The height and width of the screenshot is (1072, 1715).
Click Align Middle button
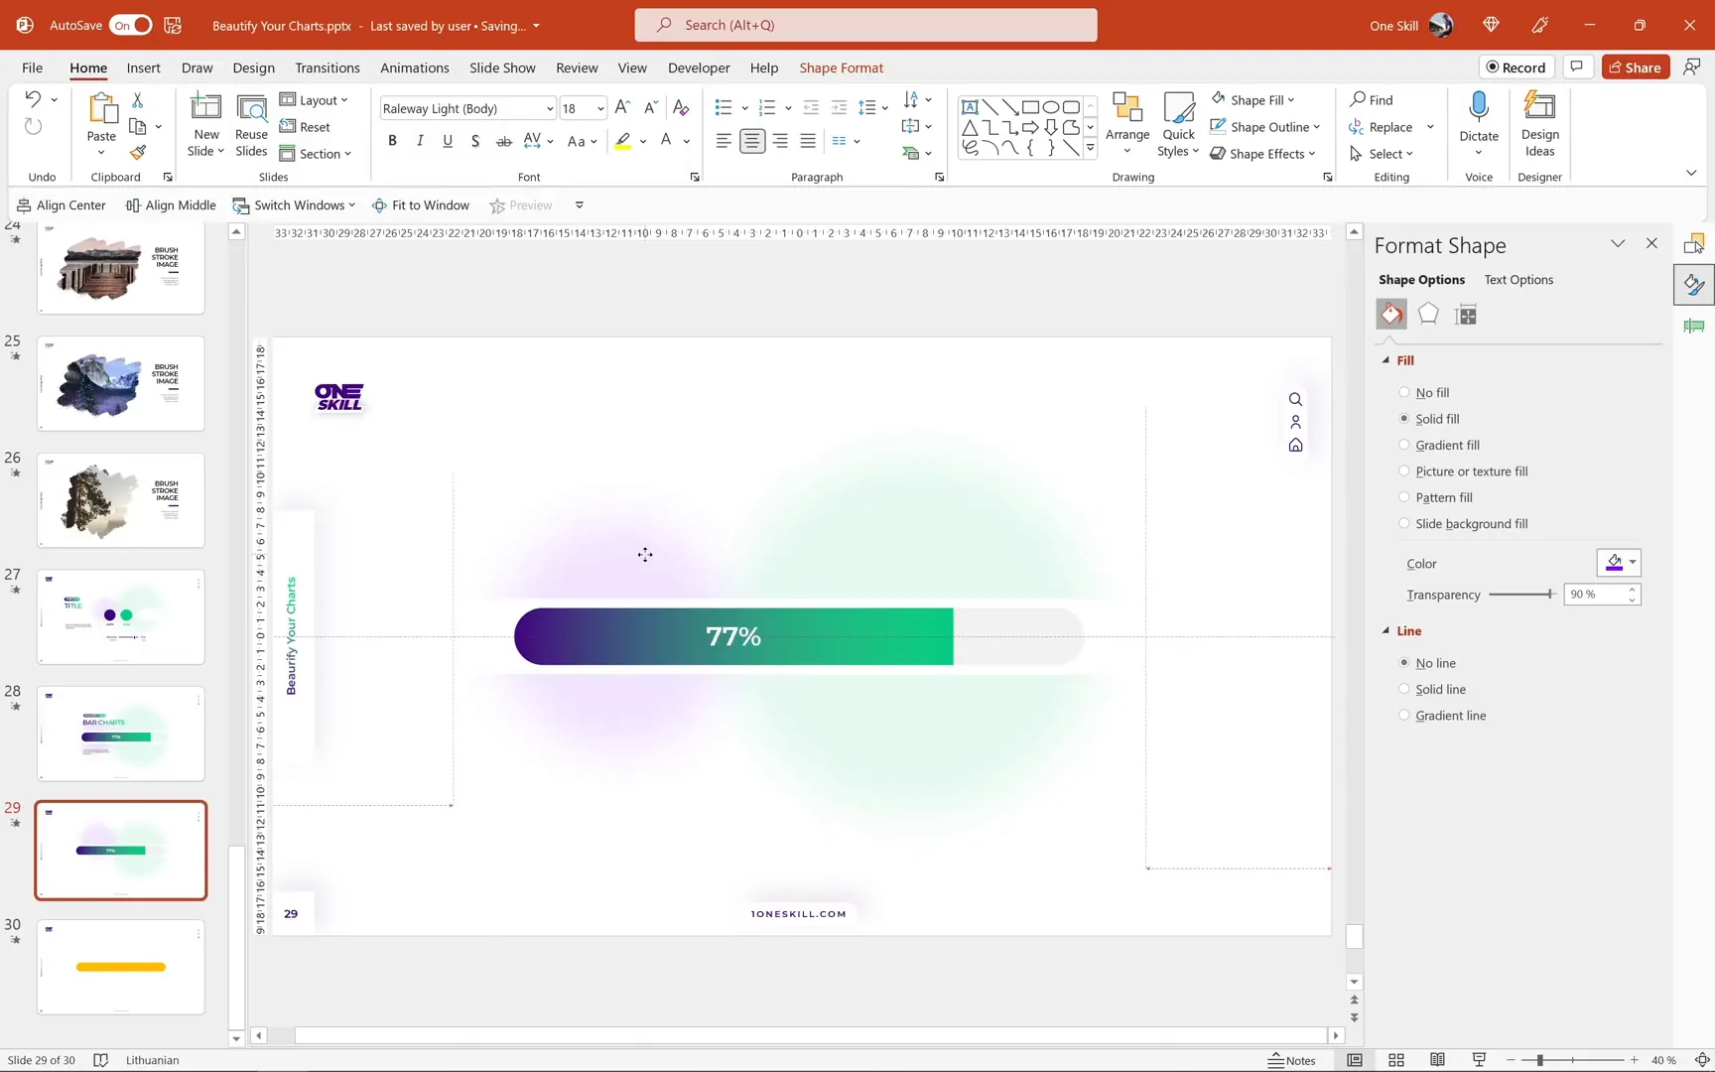[171, 205]
